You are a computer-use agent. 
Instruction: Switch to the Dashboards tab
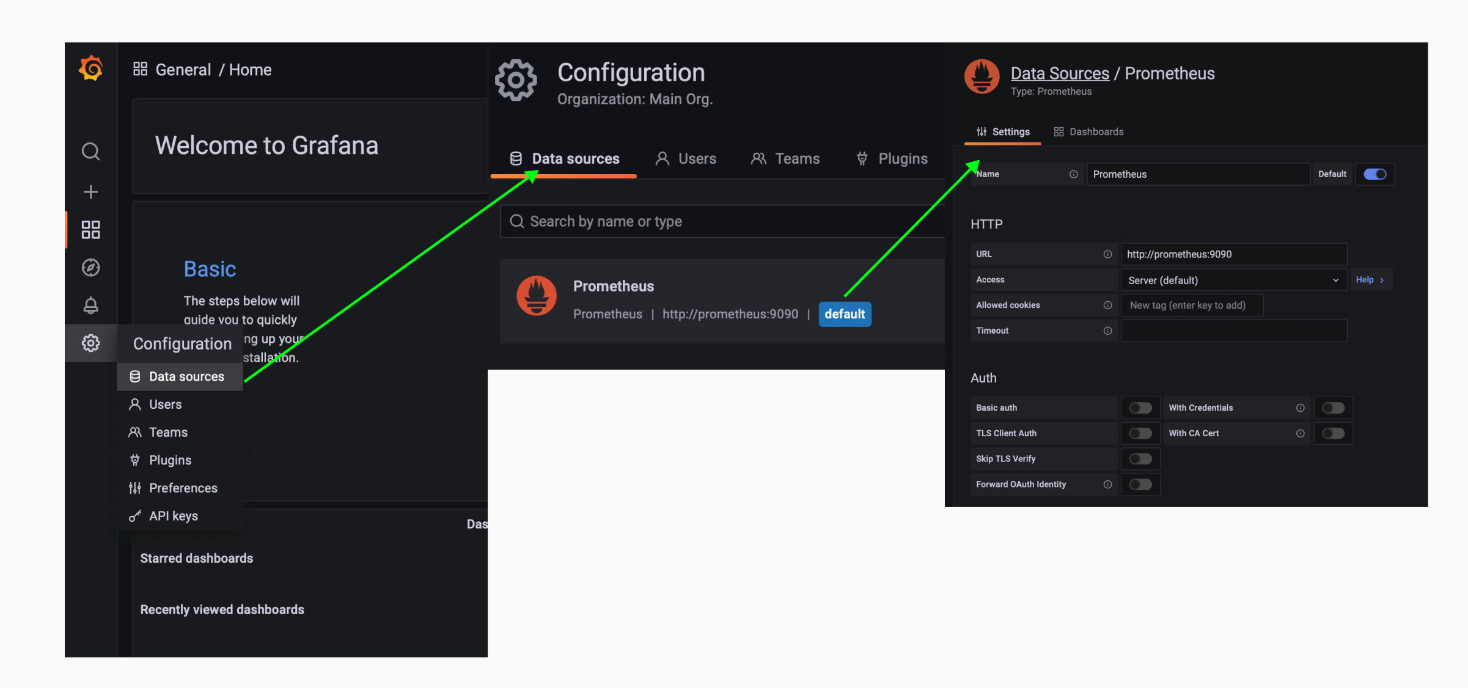pos(1096,131)
